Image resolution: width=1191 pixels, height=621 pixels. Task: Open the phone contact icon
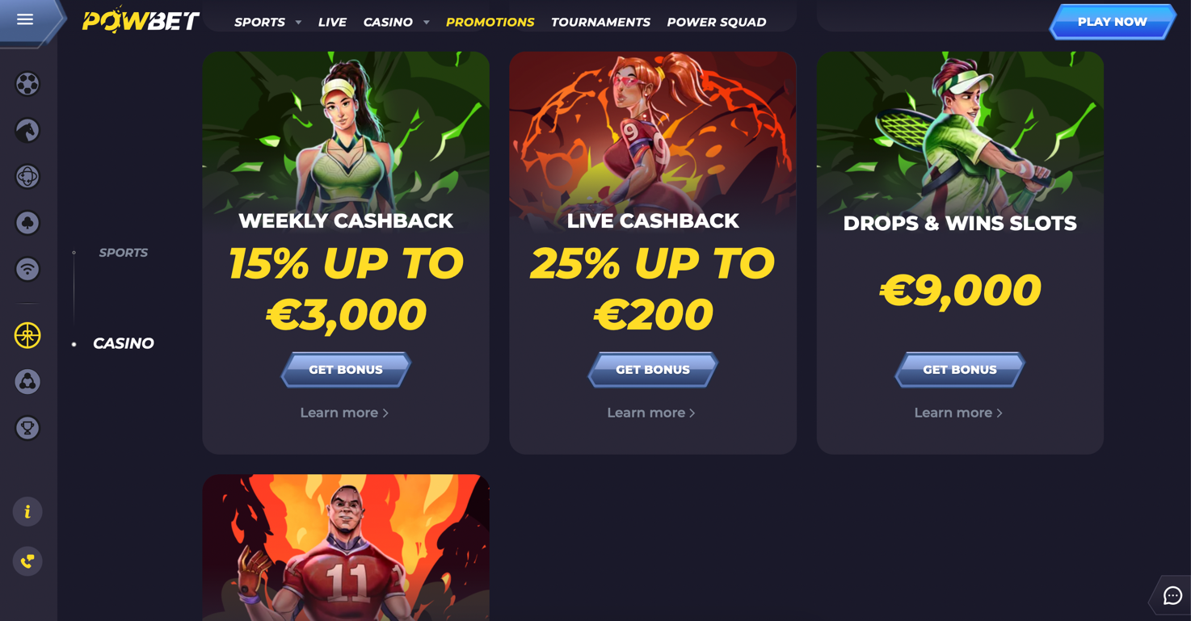tap(27, 561)
